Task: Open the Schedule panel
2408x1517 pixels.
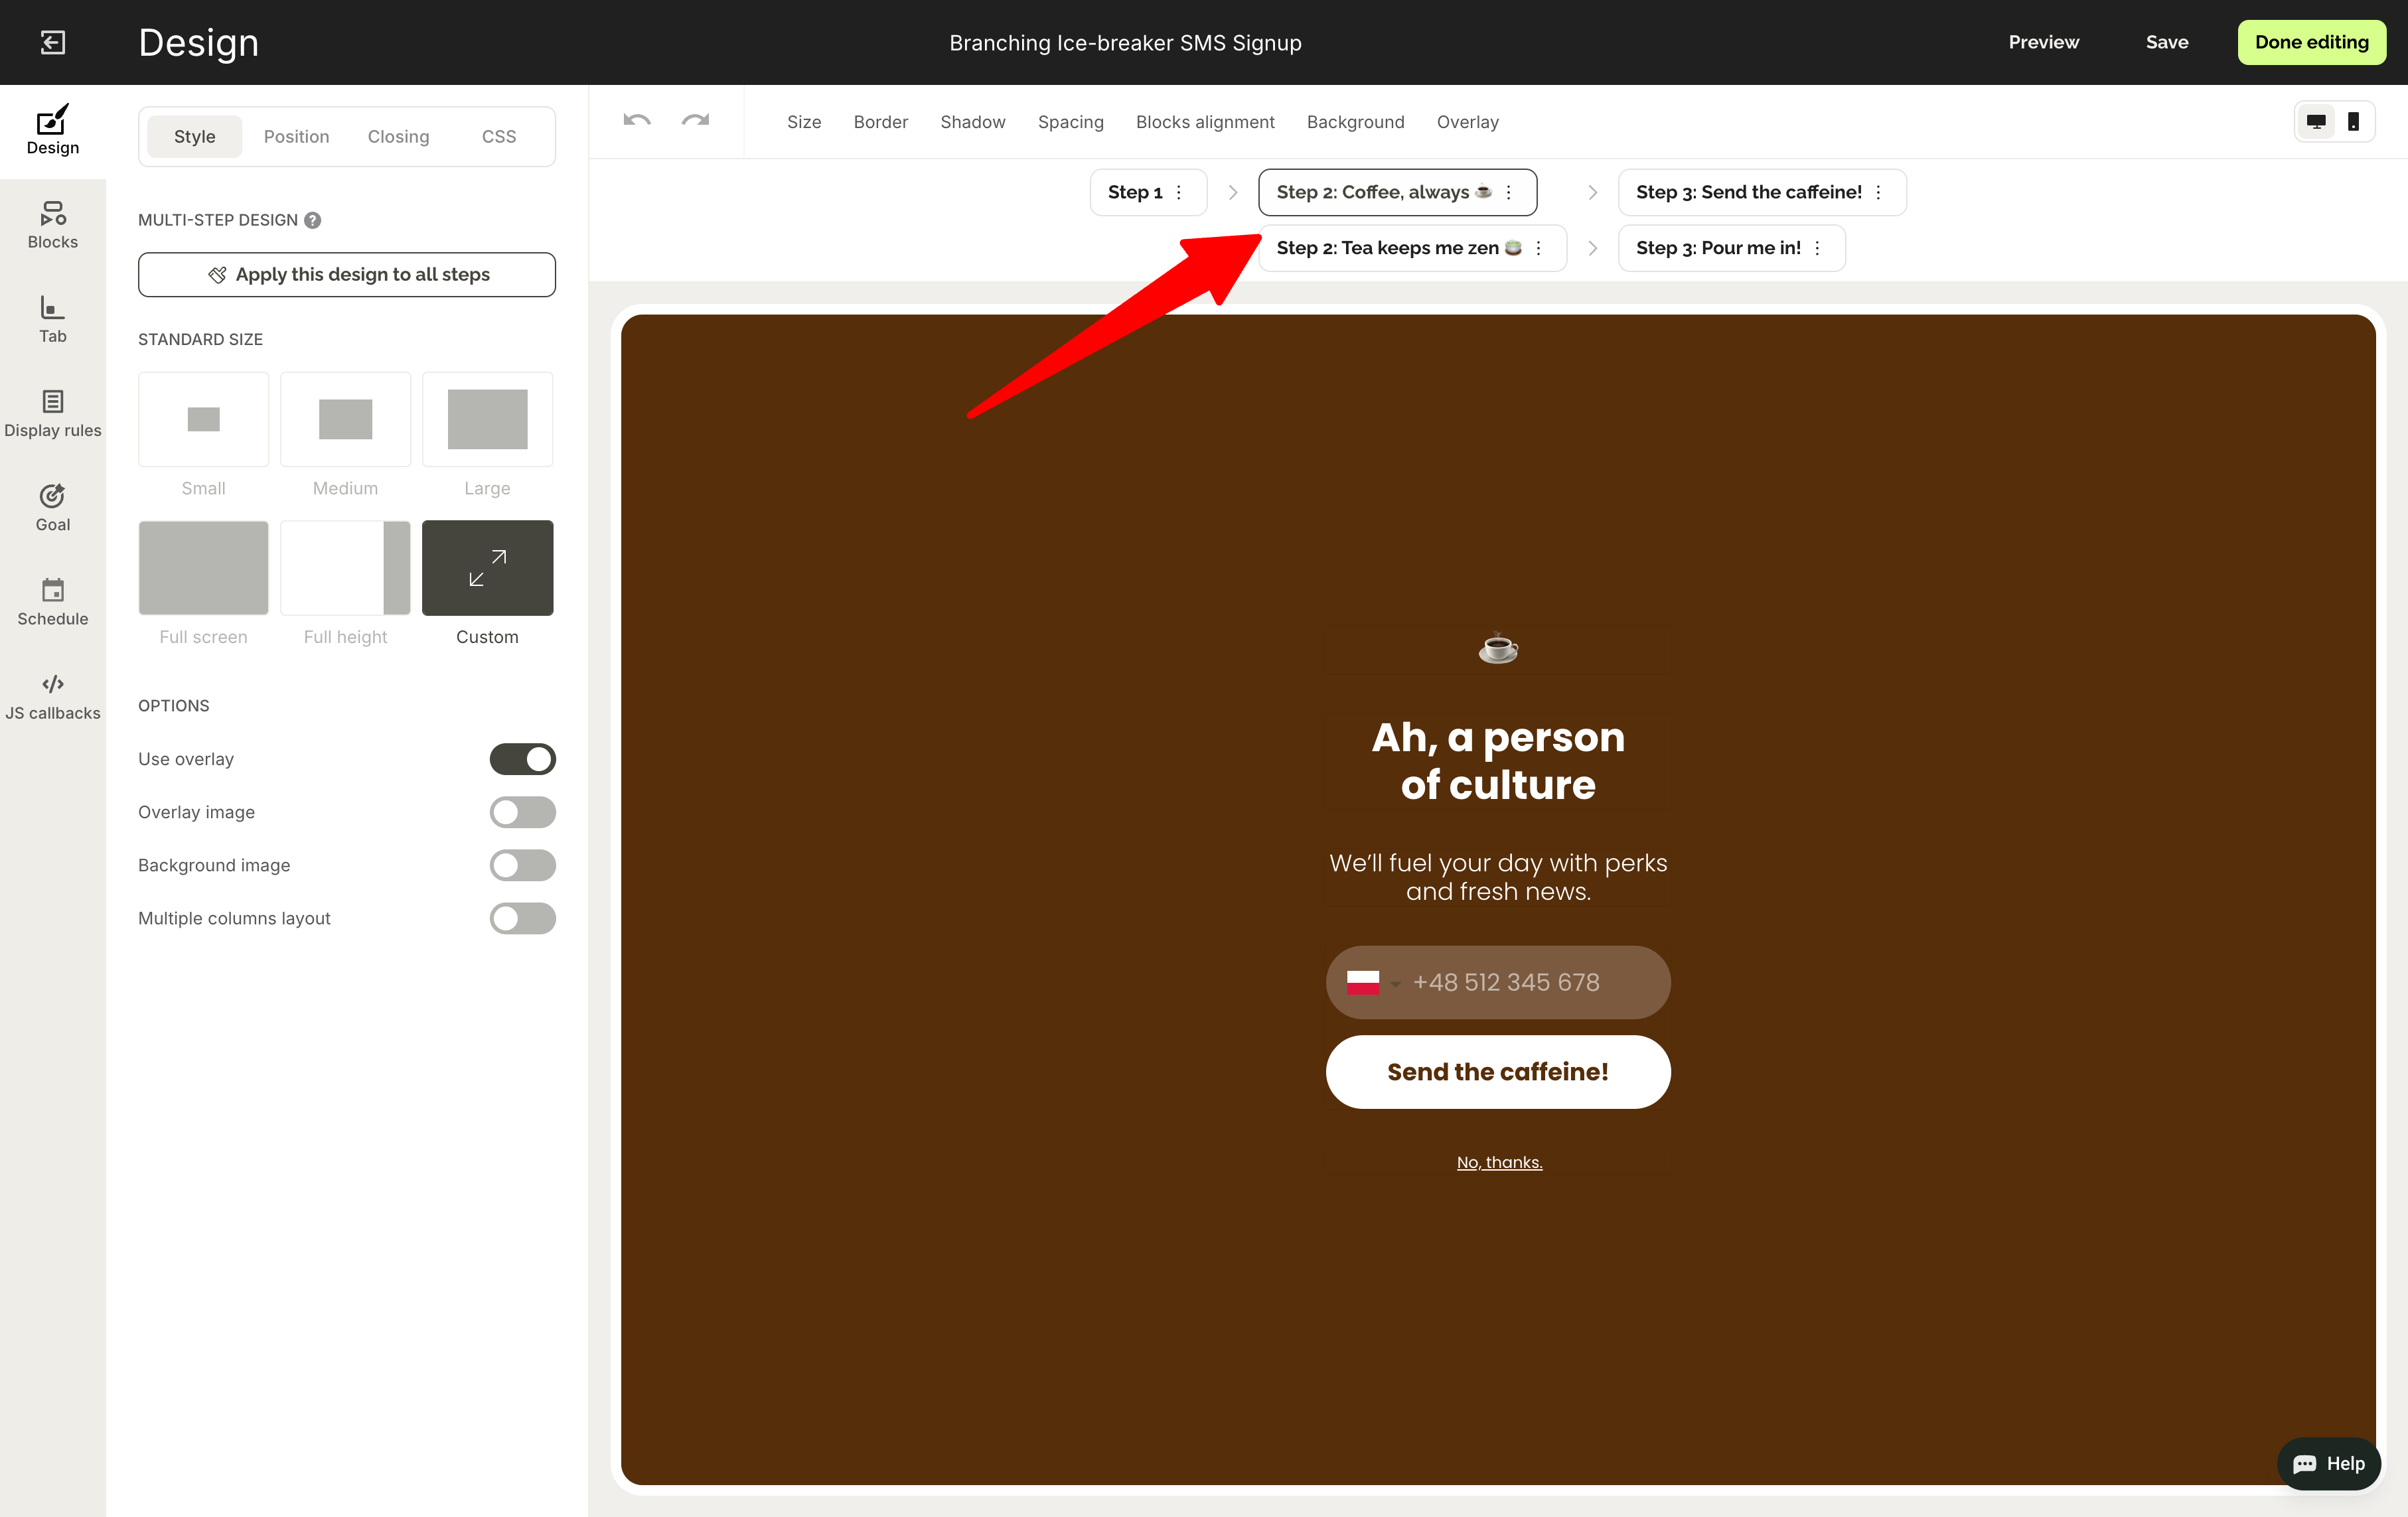Action: coord(52,600)
